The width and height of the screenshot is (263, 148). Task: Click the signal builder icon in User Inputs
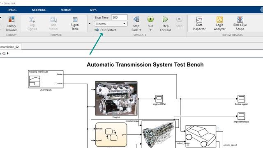coord(35,81)
